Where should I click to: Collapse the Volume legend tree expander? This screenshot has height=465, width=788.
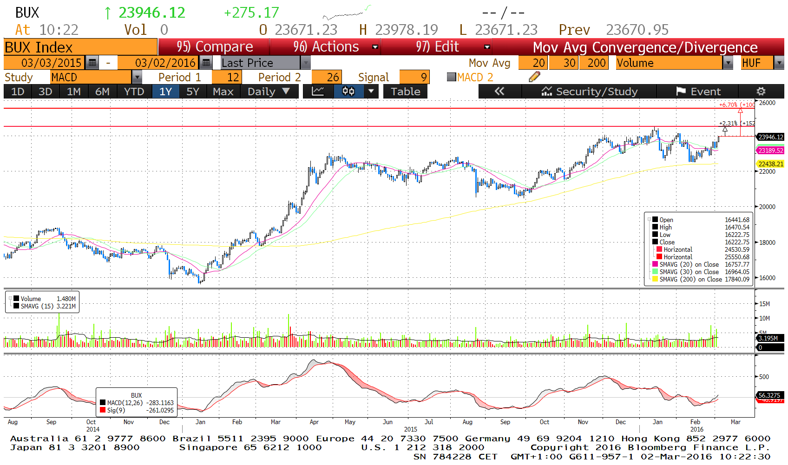click(x=10, y=299)
